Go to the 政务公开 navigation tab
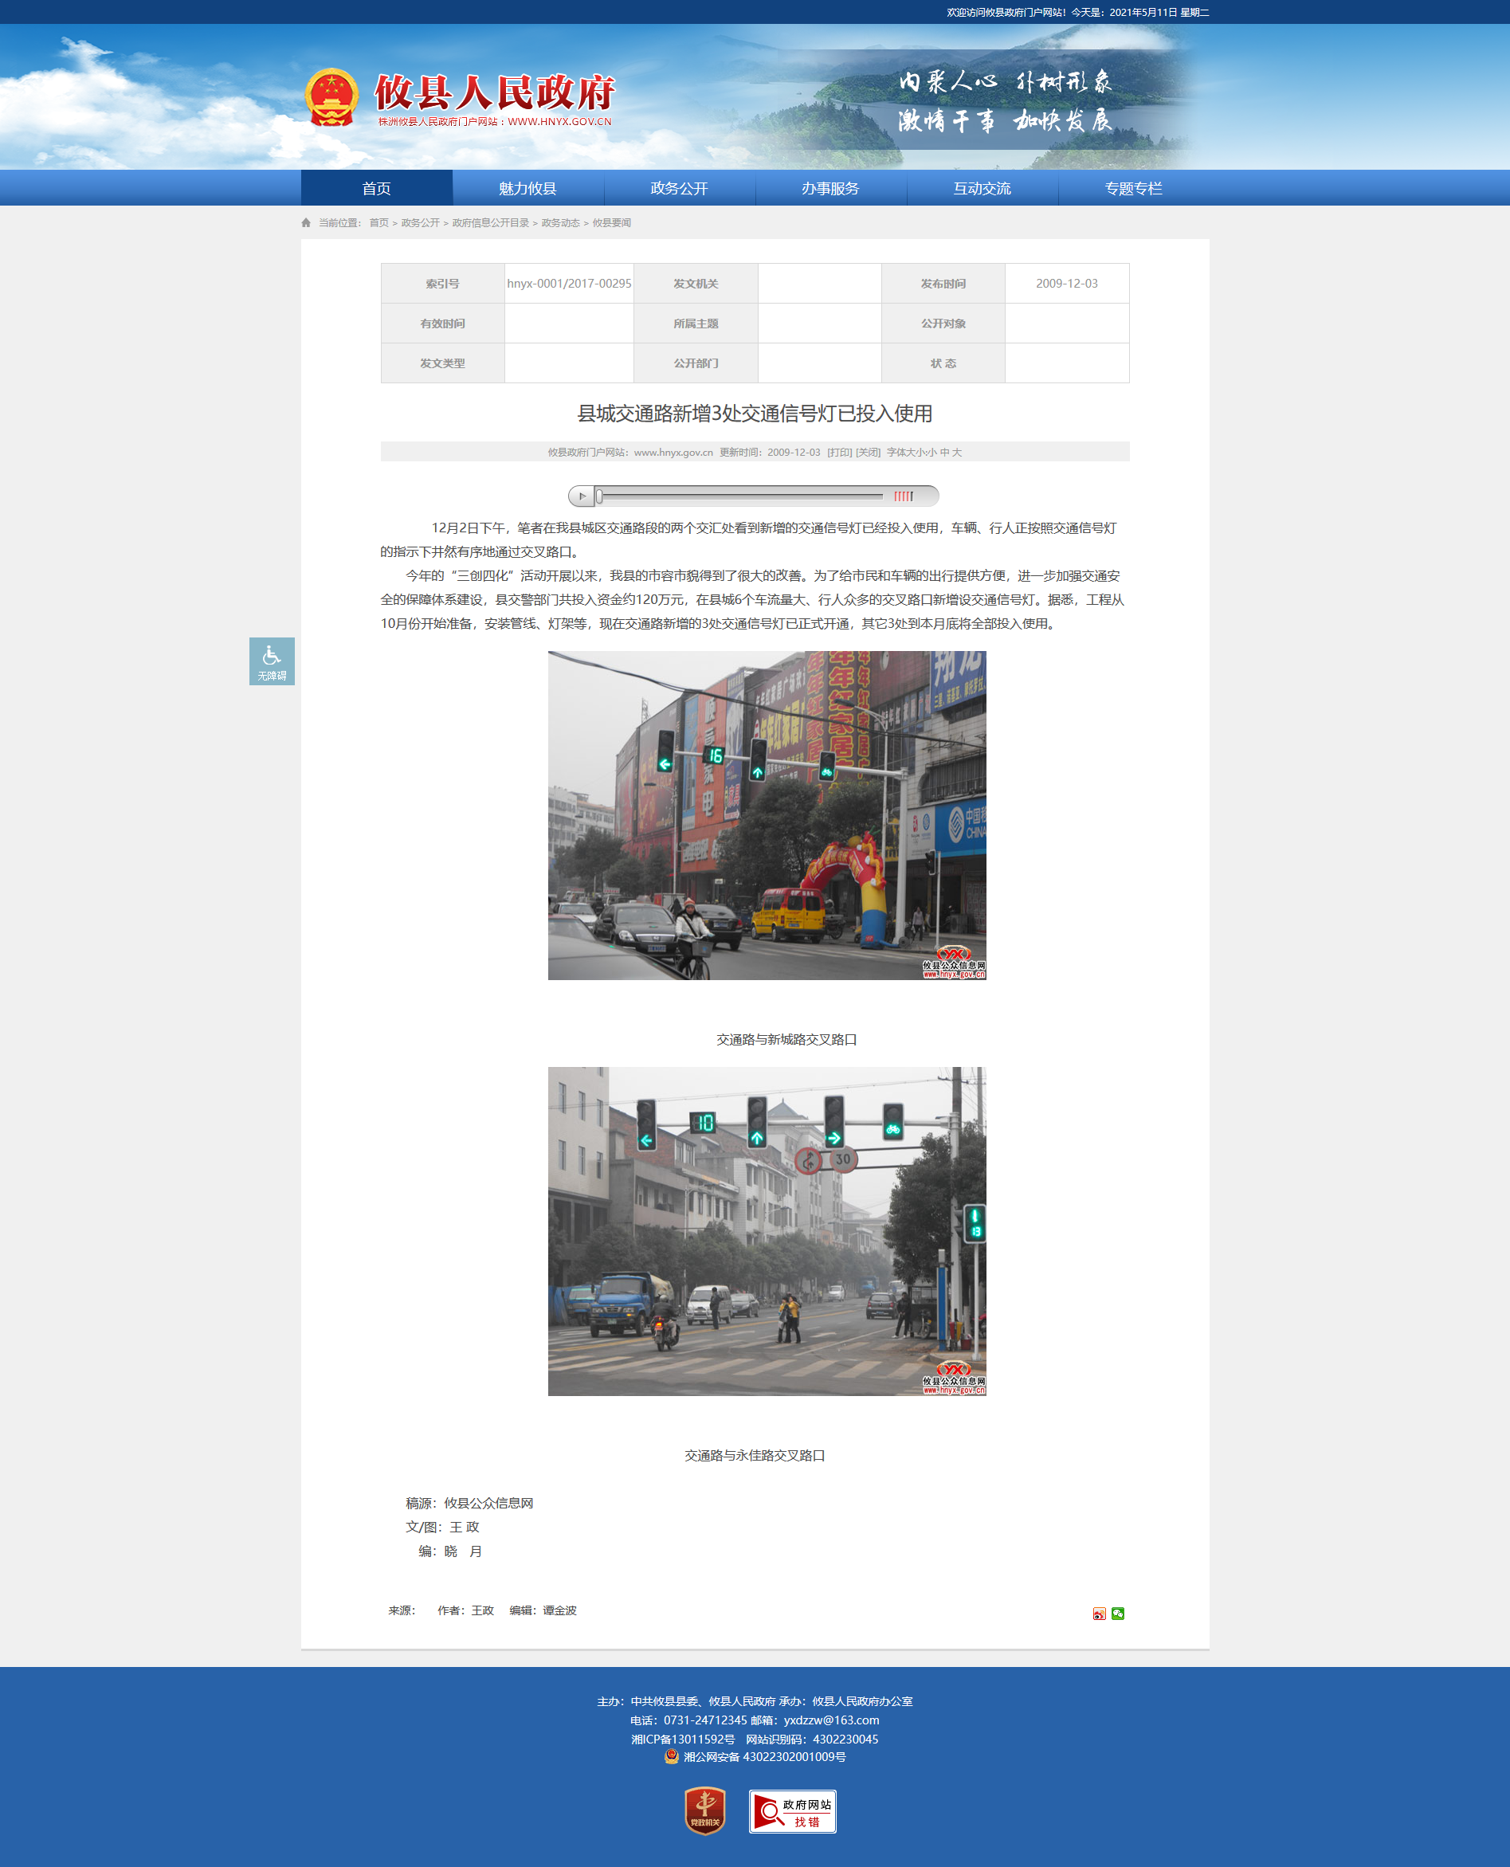Screen dimensions: 1510x1867 (678, 189)
